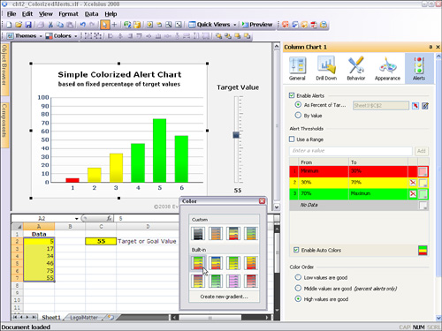Screen dimensions: 442x331
Task: Delete the yellow 30%-70% threshold row
Action: click(413, 183)
